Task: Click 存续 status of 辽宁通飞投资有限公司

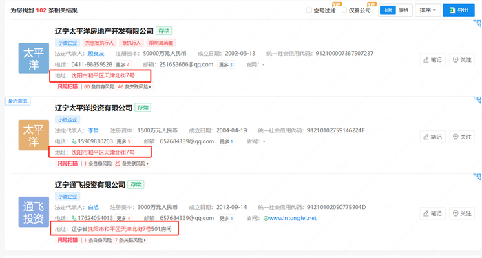Action: [136, 184]
